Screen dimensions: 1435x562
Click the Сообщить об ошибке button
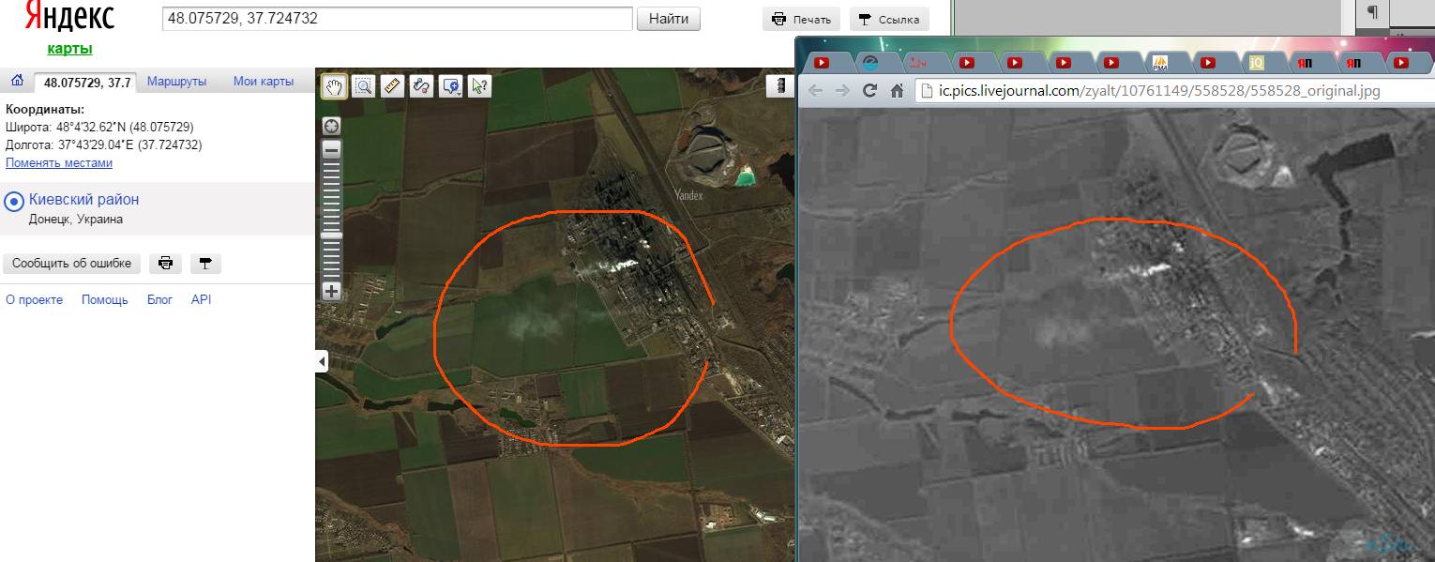click(72, 263)
